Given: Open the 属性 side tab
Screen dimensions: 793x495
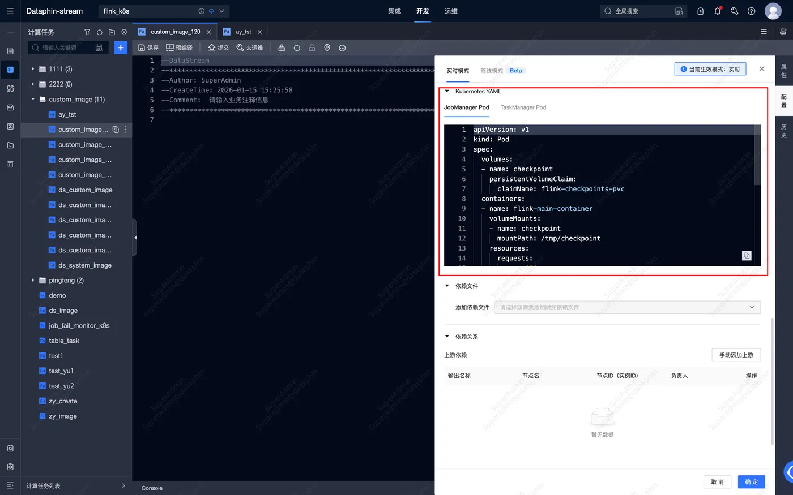Looking at the screenshot, I should (784, 71).
